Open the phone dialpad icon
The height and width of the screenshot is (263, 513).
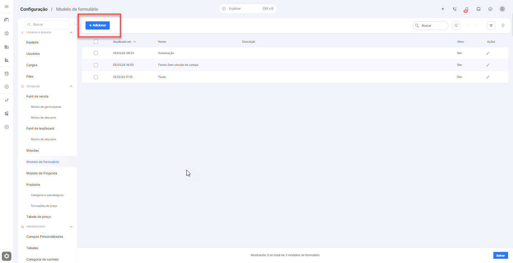[x=455, y=9]
